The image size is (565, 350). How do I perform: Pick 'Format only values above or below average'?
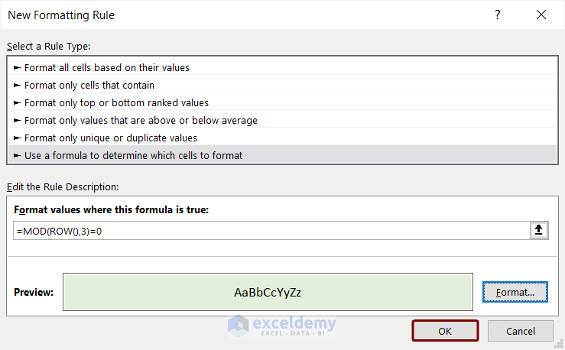[141, 120]
